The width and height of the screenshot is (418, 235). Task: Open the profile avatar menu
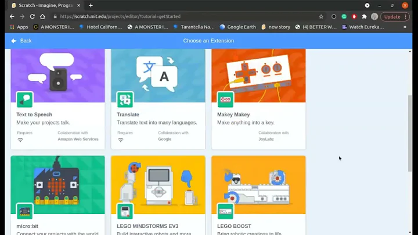(x=374, y=16)
